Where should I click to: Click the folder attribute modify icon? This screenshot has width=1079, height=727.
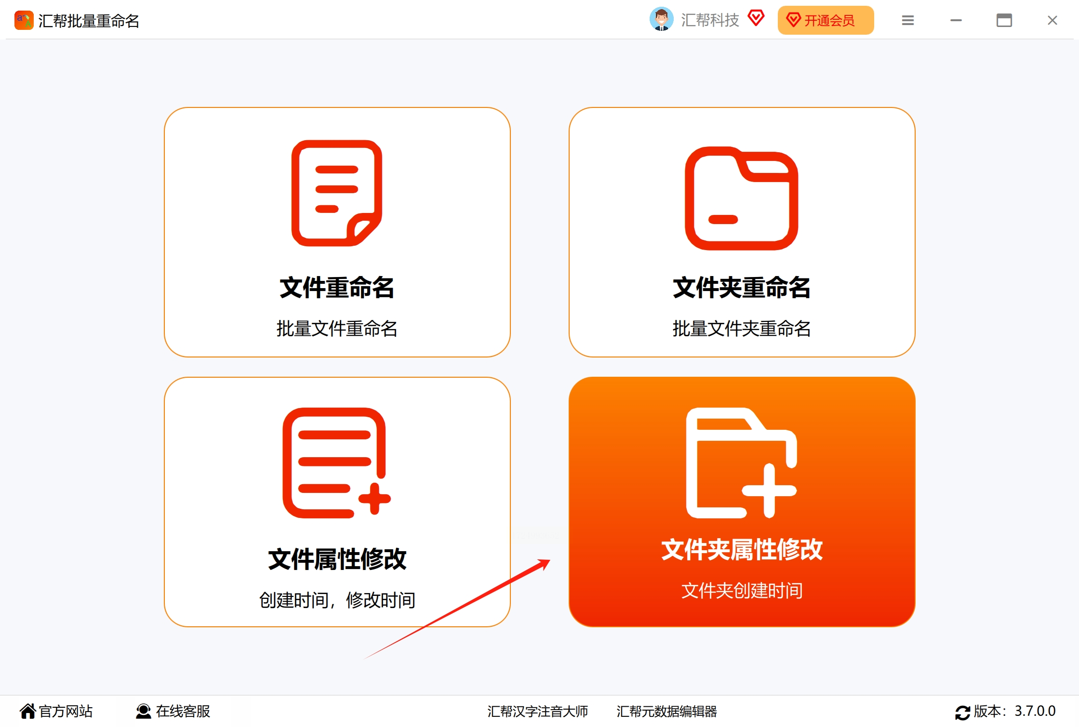tap(741, 463)
